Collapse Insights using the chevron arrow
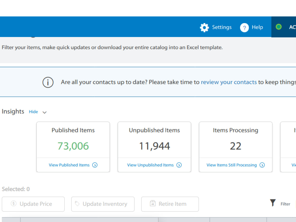296x222 pixels. point(44,112)
